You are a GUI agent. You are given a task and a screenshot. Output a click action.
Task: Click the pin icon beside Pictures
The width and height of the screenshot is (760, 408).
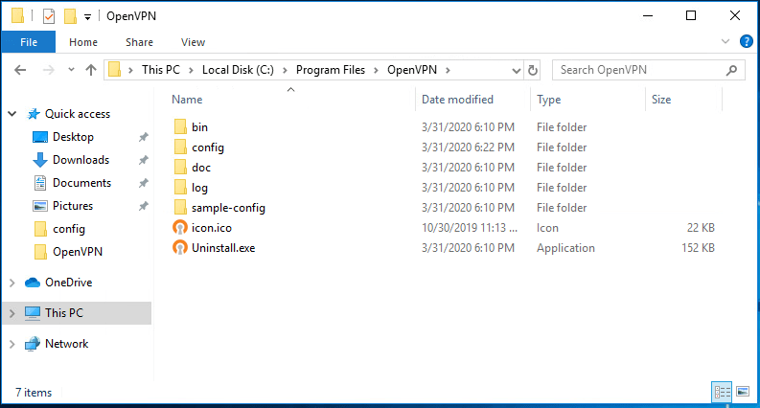point(143,206)
